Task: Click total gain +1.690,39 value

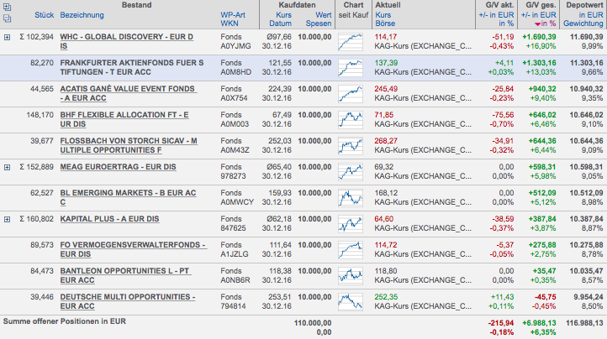Action: pos(539,37)
